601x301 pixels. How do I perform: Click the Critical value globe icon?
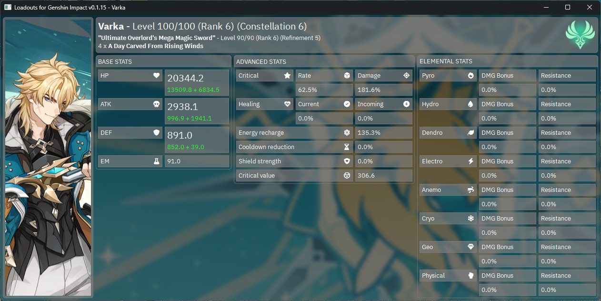tap(347, 175)
